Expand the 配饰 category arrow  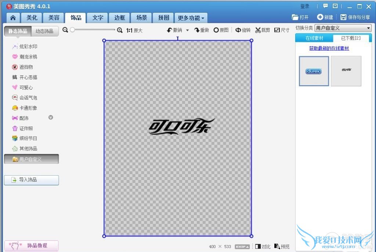click(x=51, y=118)
